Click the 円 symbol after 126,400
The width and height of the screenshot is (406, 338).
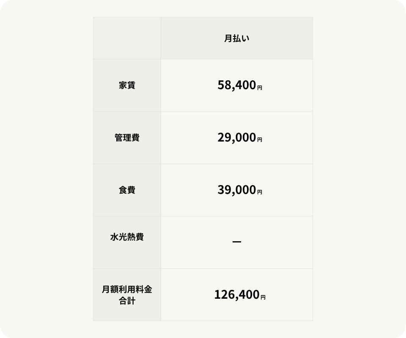coord(263,297)
